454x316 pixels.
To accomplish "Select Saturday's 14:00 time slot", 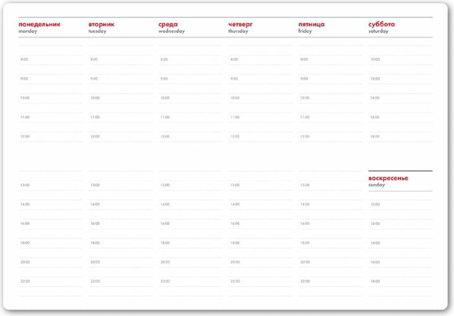I will tap(400, 98).
